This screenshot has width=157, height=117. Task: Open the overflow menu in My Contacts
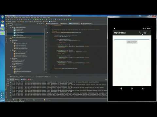149,32
